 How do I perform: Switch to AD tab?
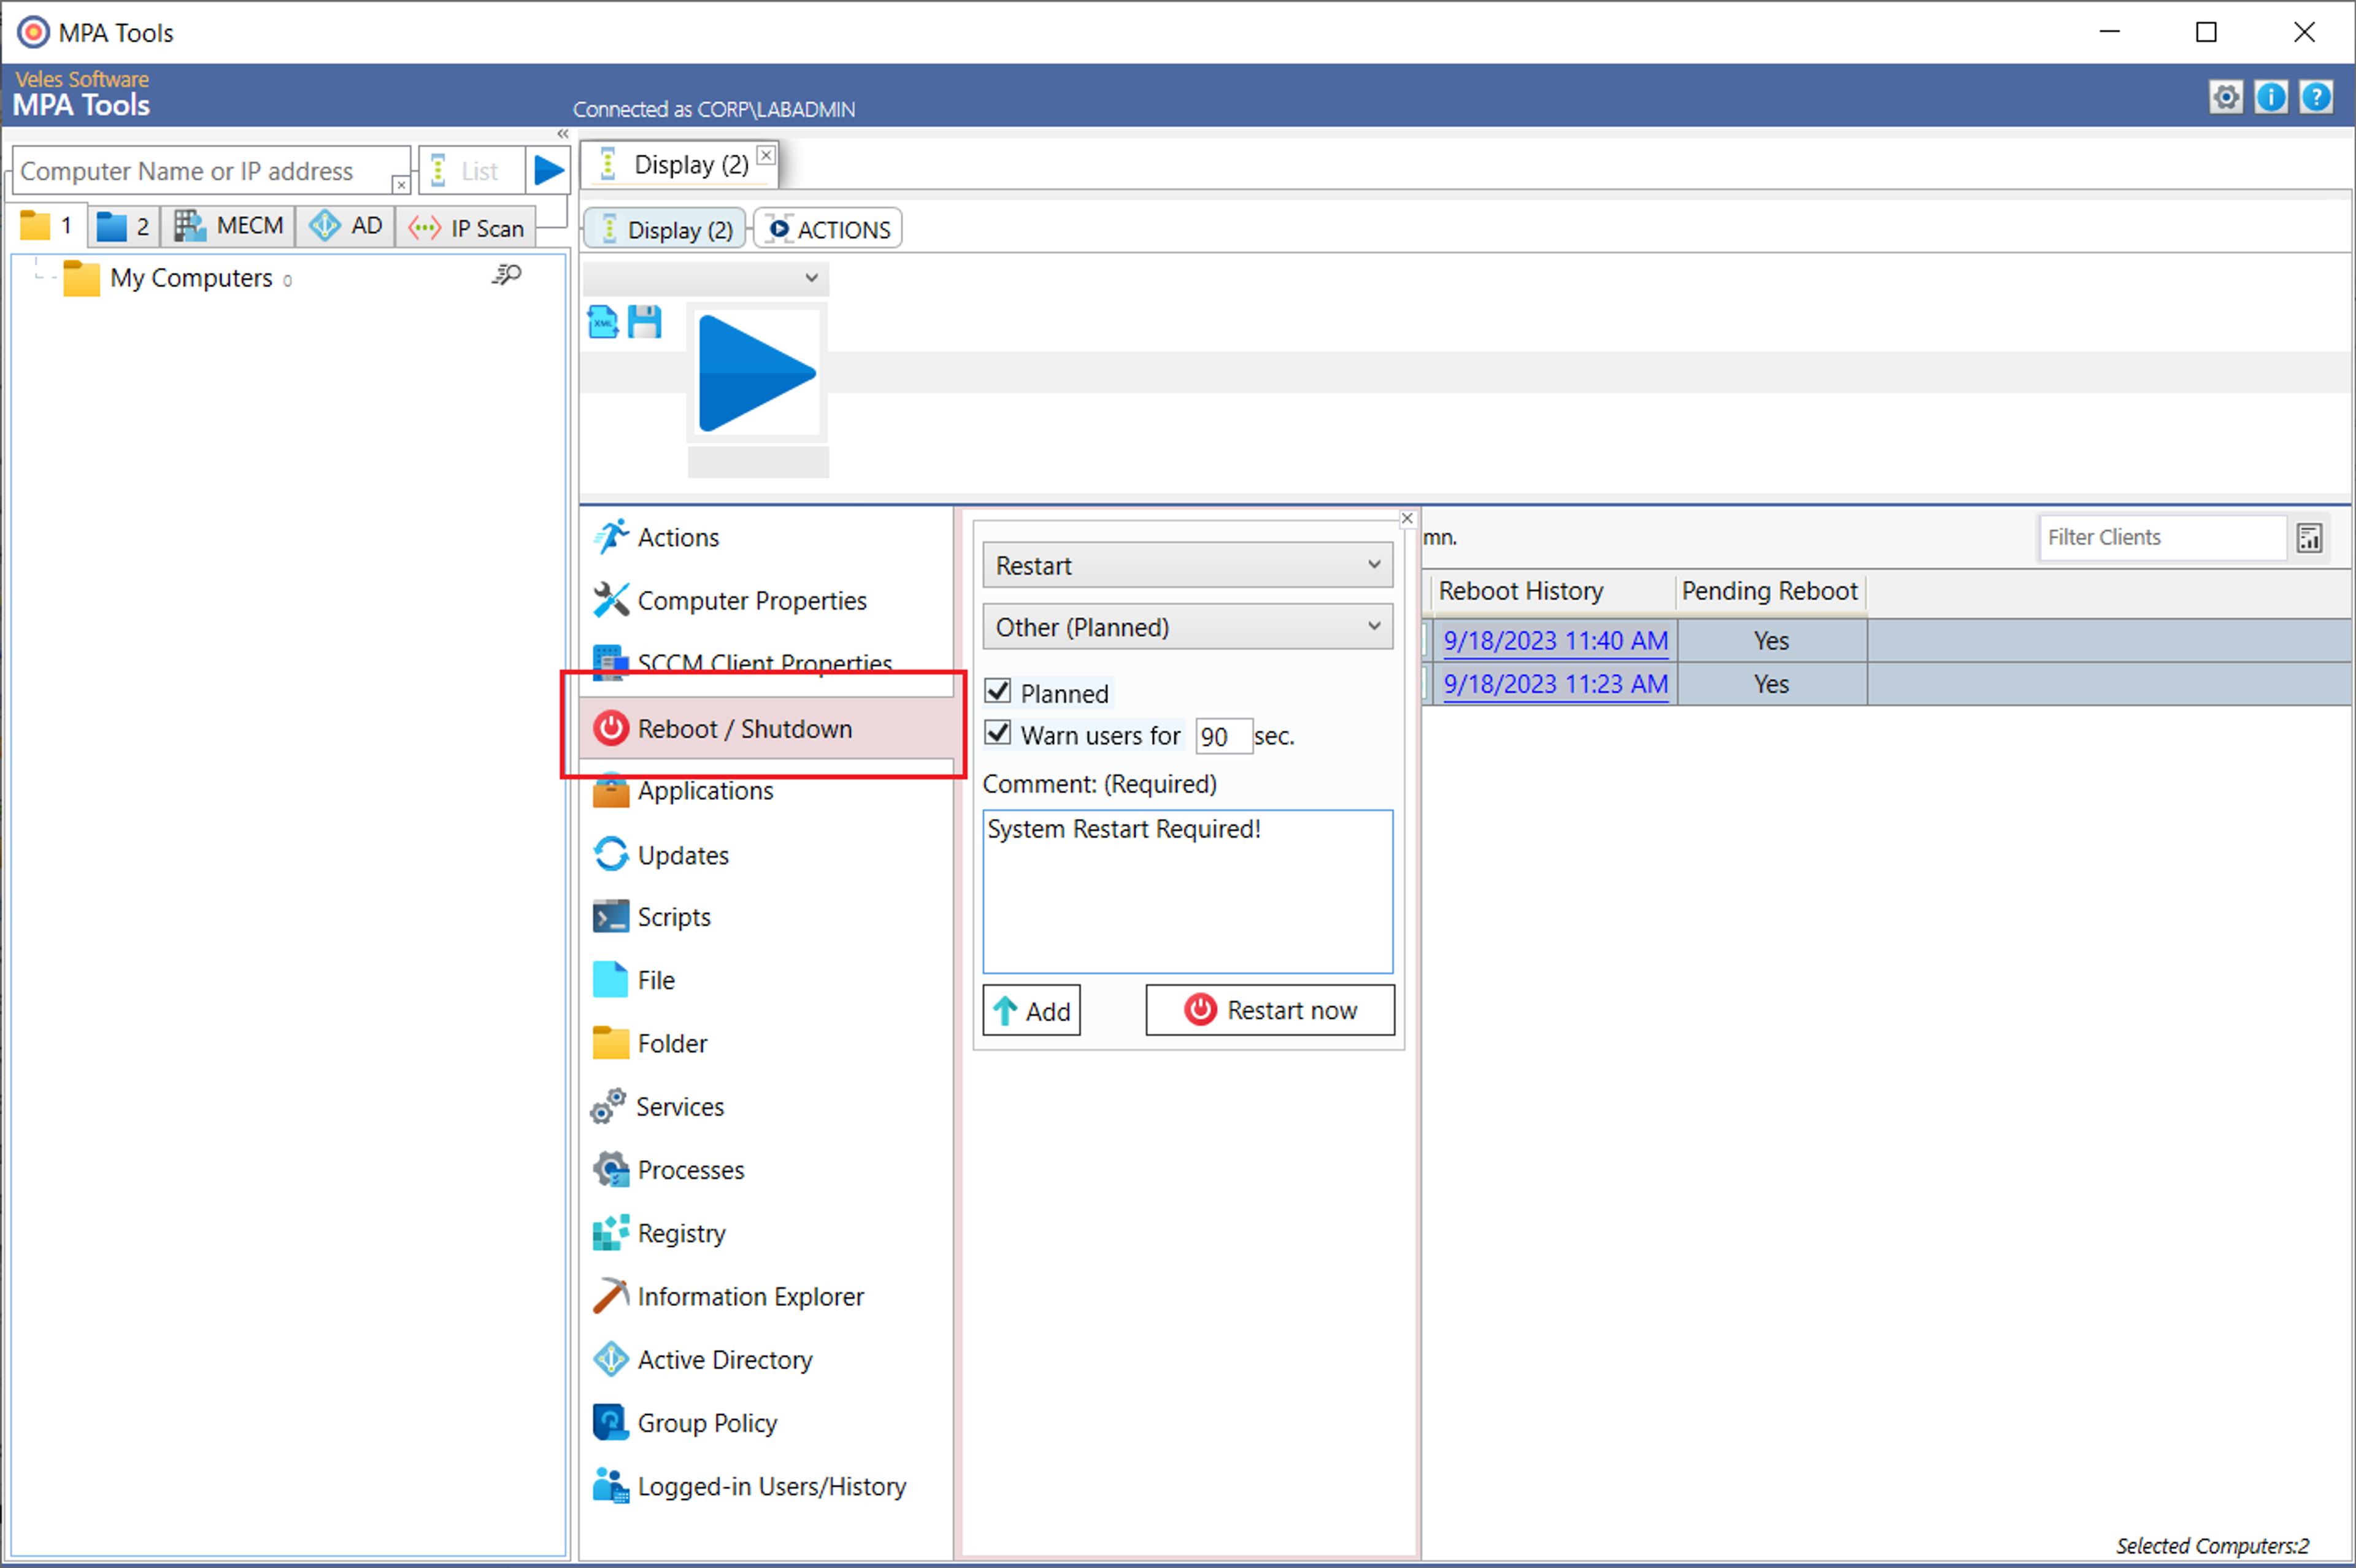point(345,226)
